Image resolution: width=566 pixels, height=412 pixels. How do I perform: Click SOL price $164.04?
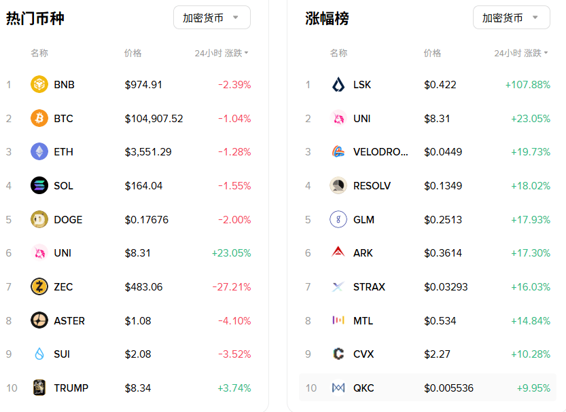coord(143,185)
